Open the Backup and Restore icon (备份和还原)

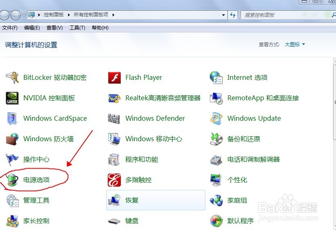(216, 139)
